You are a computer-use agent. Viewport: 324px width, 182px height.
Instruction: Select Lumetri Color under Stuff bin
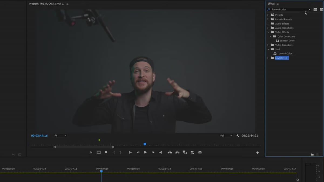tap(285, 54)
